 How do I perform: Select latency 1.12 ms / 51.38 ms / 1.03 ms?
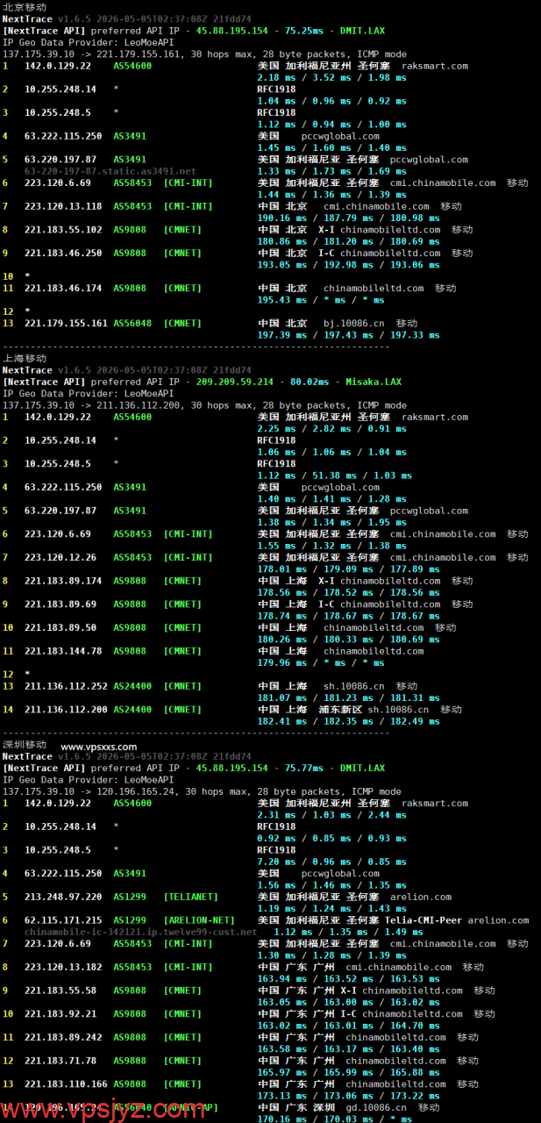(334, 476)
